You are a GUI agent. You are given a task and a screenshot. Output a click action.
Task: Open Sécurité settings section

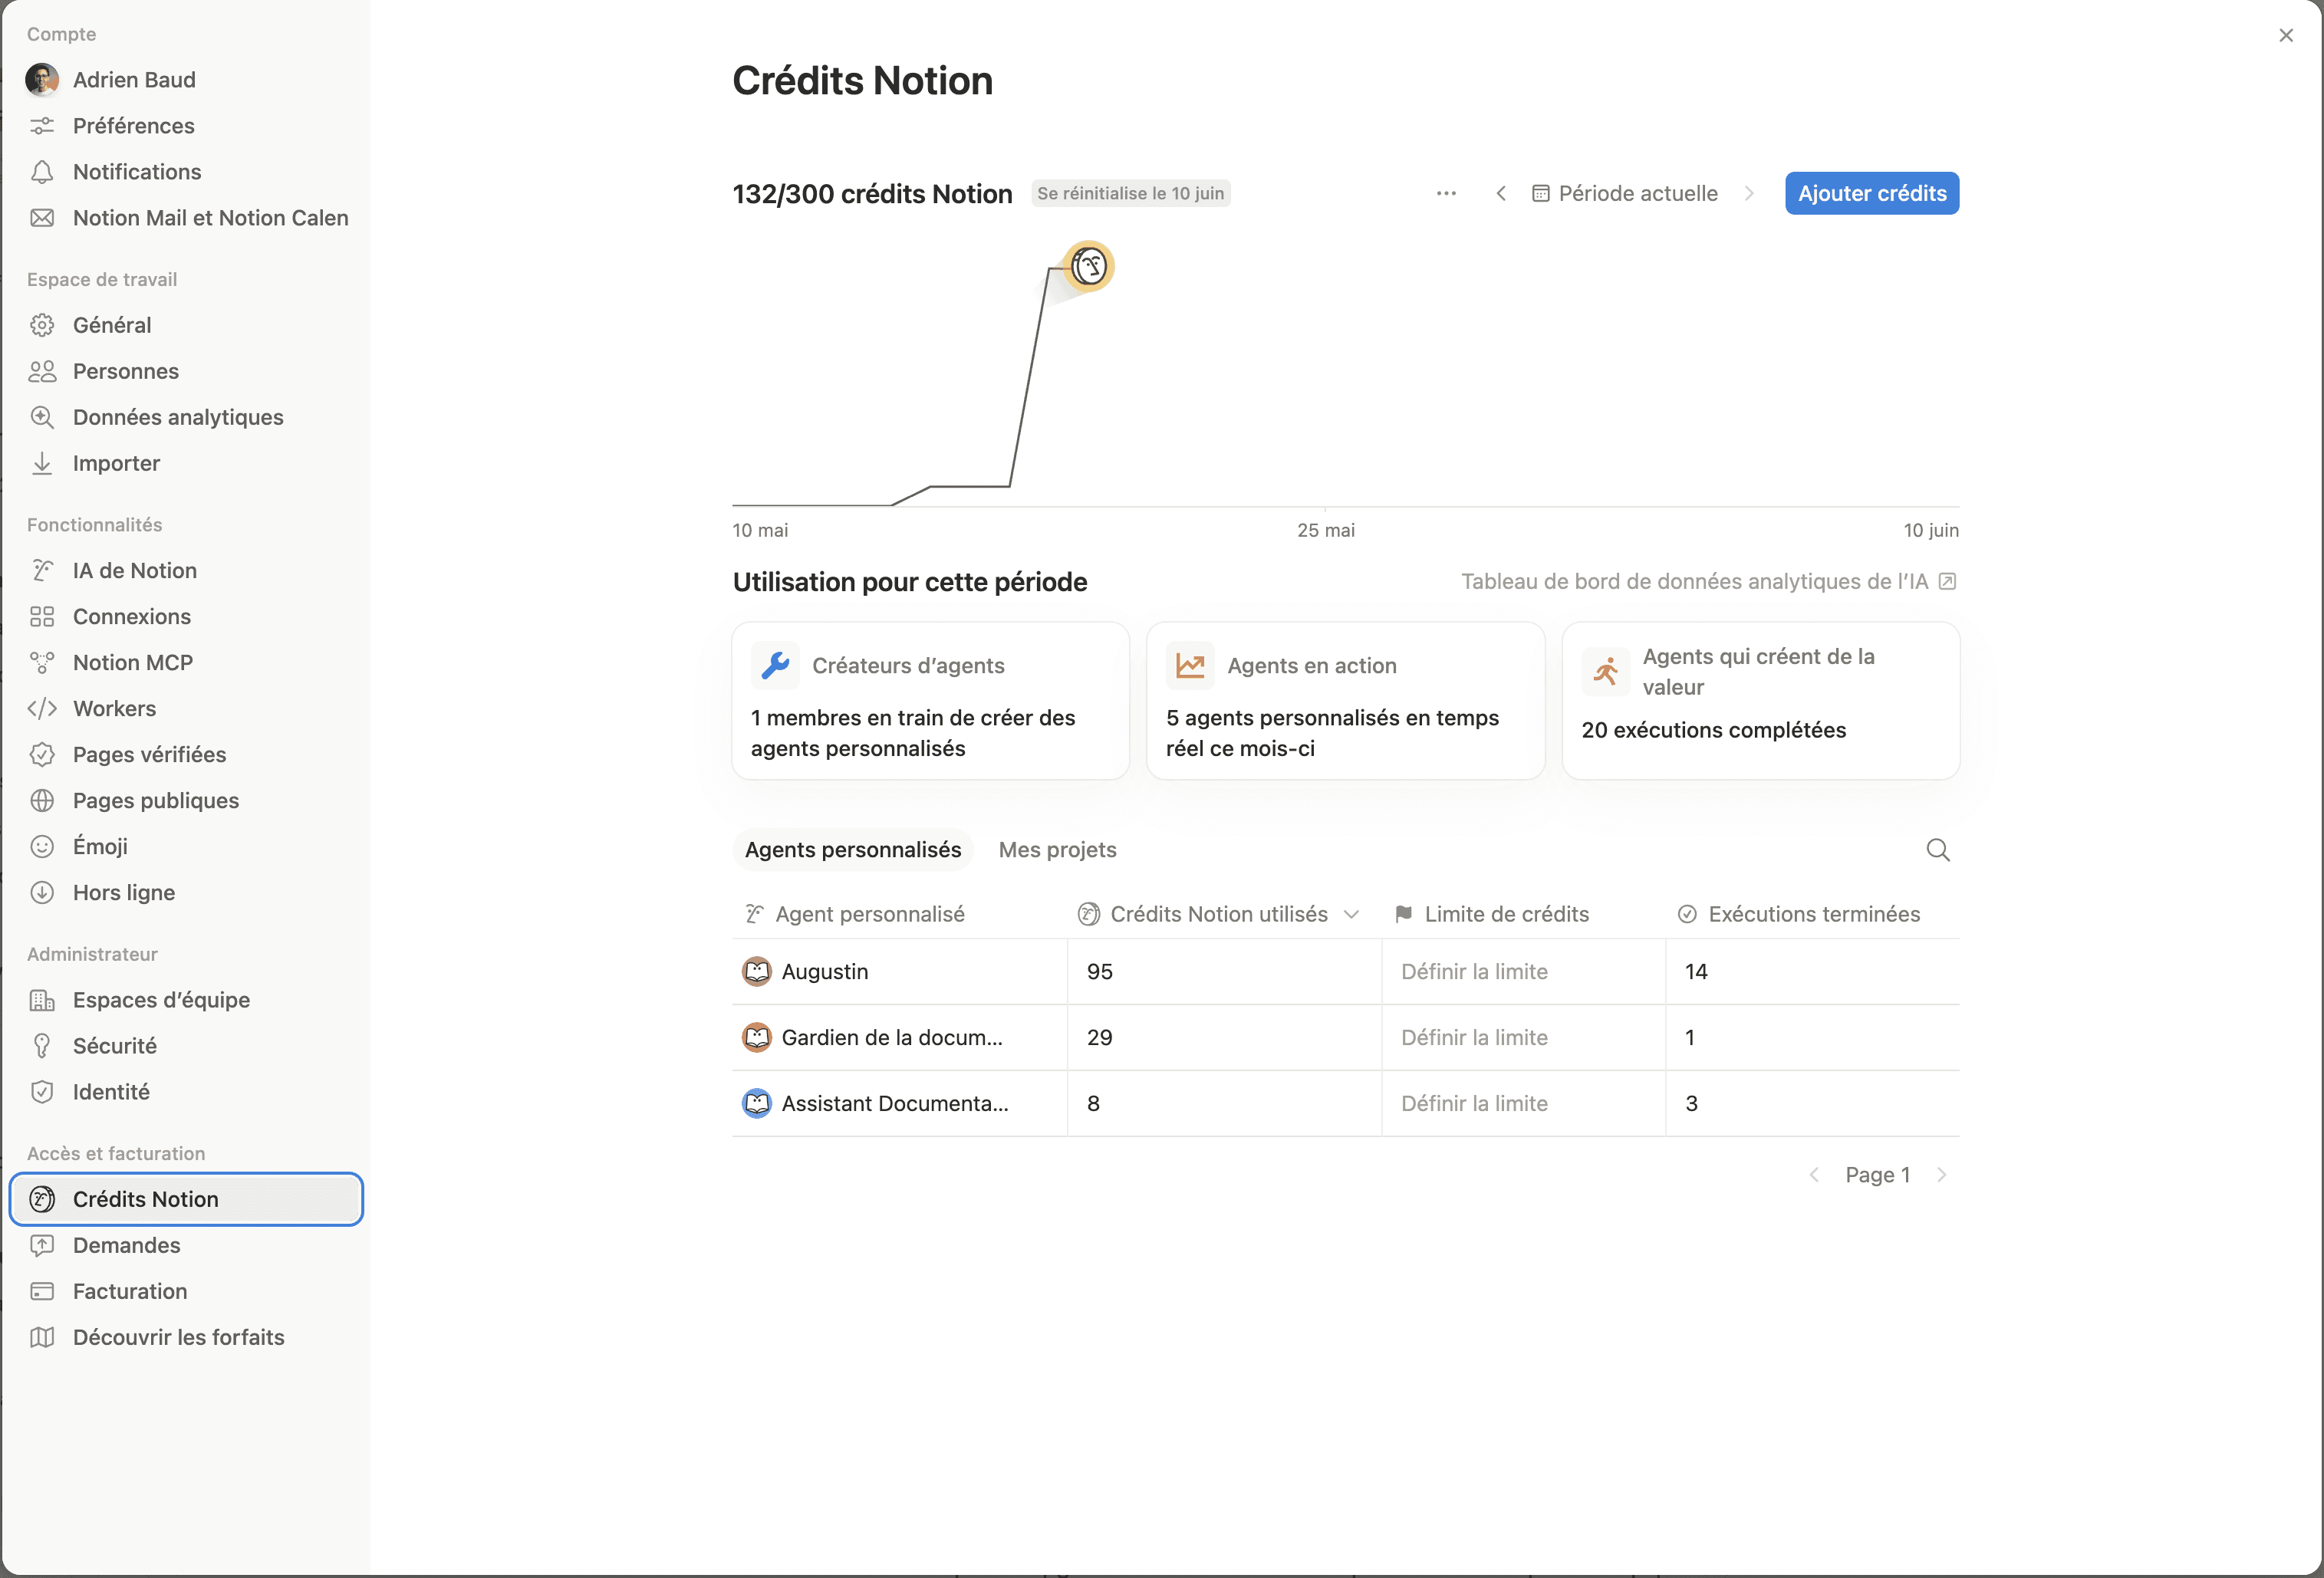(x=186, y=1046)
